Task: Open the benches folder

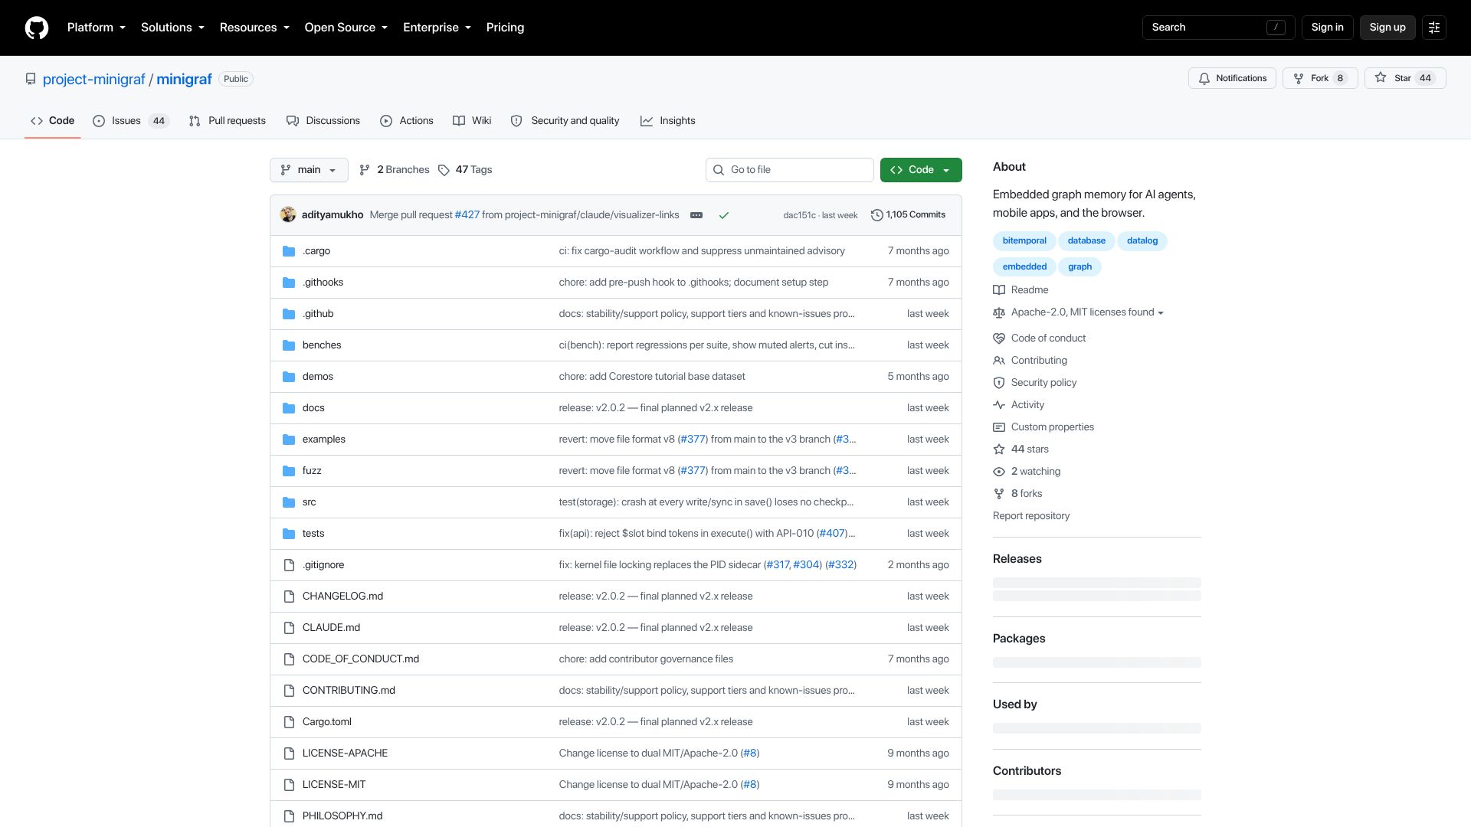Action: (x=322, y=345)
